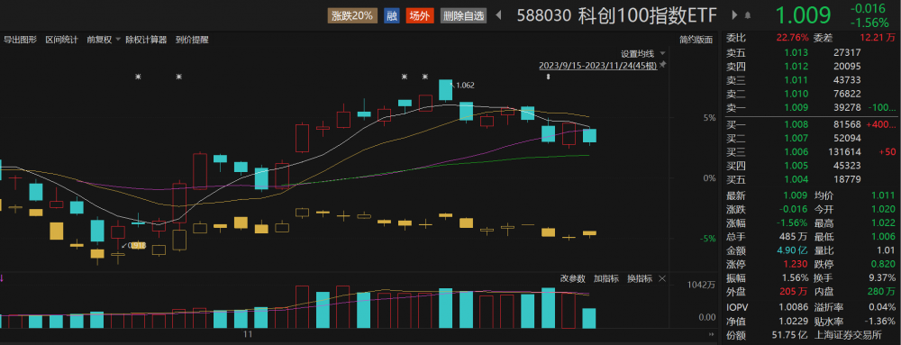Click the star marker just left of the 1.062 peak
Screen dimensions: 901x345
[425, 77]
